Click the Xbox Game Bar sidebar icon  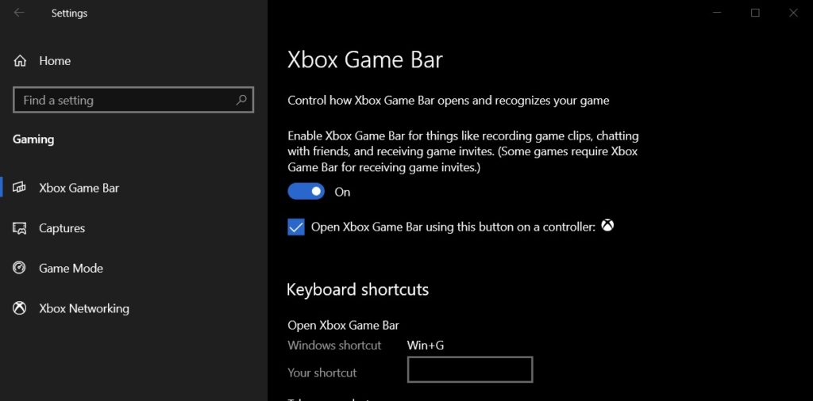click(x=19, y=187)
